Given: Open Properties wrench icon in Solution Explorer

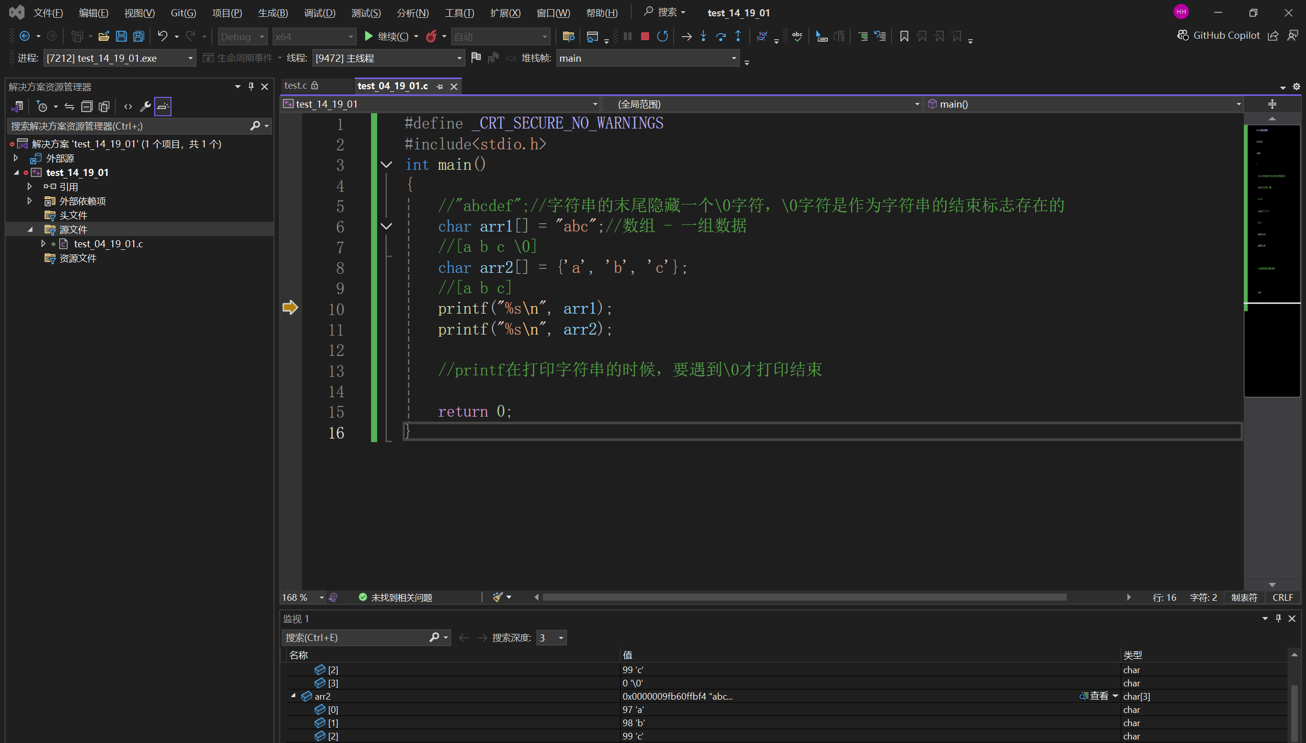Looking at the screenshot, I should [145, 107].
